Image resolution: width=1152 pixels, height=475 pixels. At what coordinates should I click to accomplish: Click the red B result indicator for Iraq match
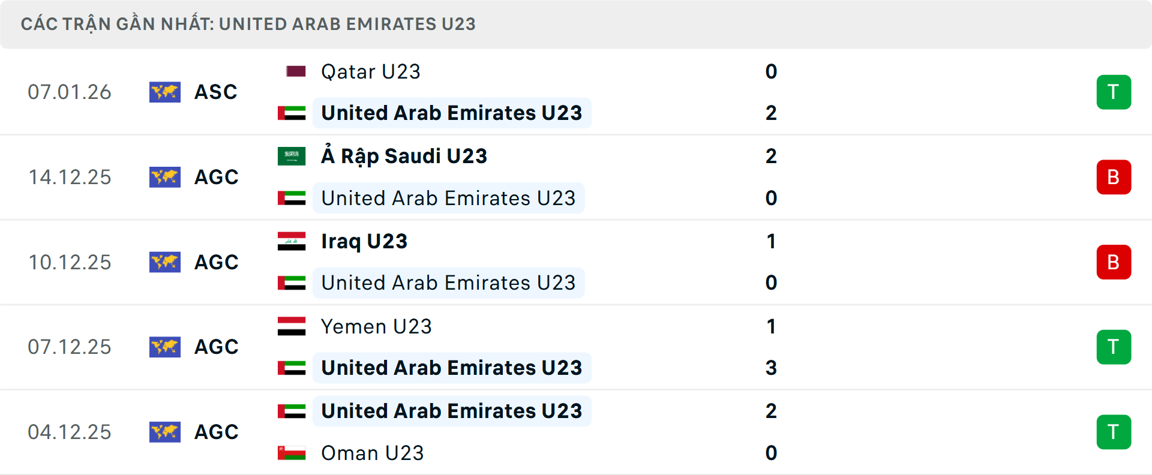[1114, 262]
